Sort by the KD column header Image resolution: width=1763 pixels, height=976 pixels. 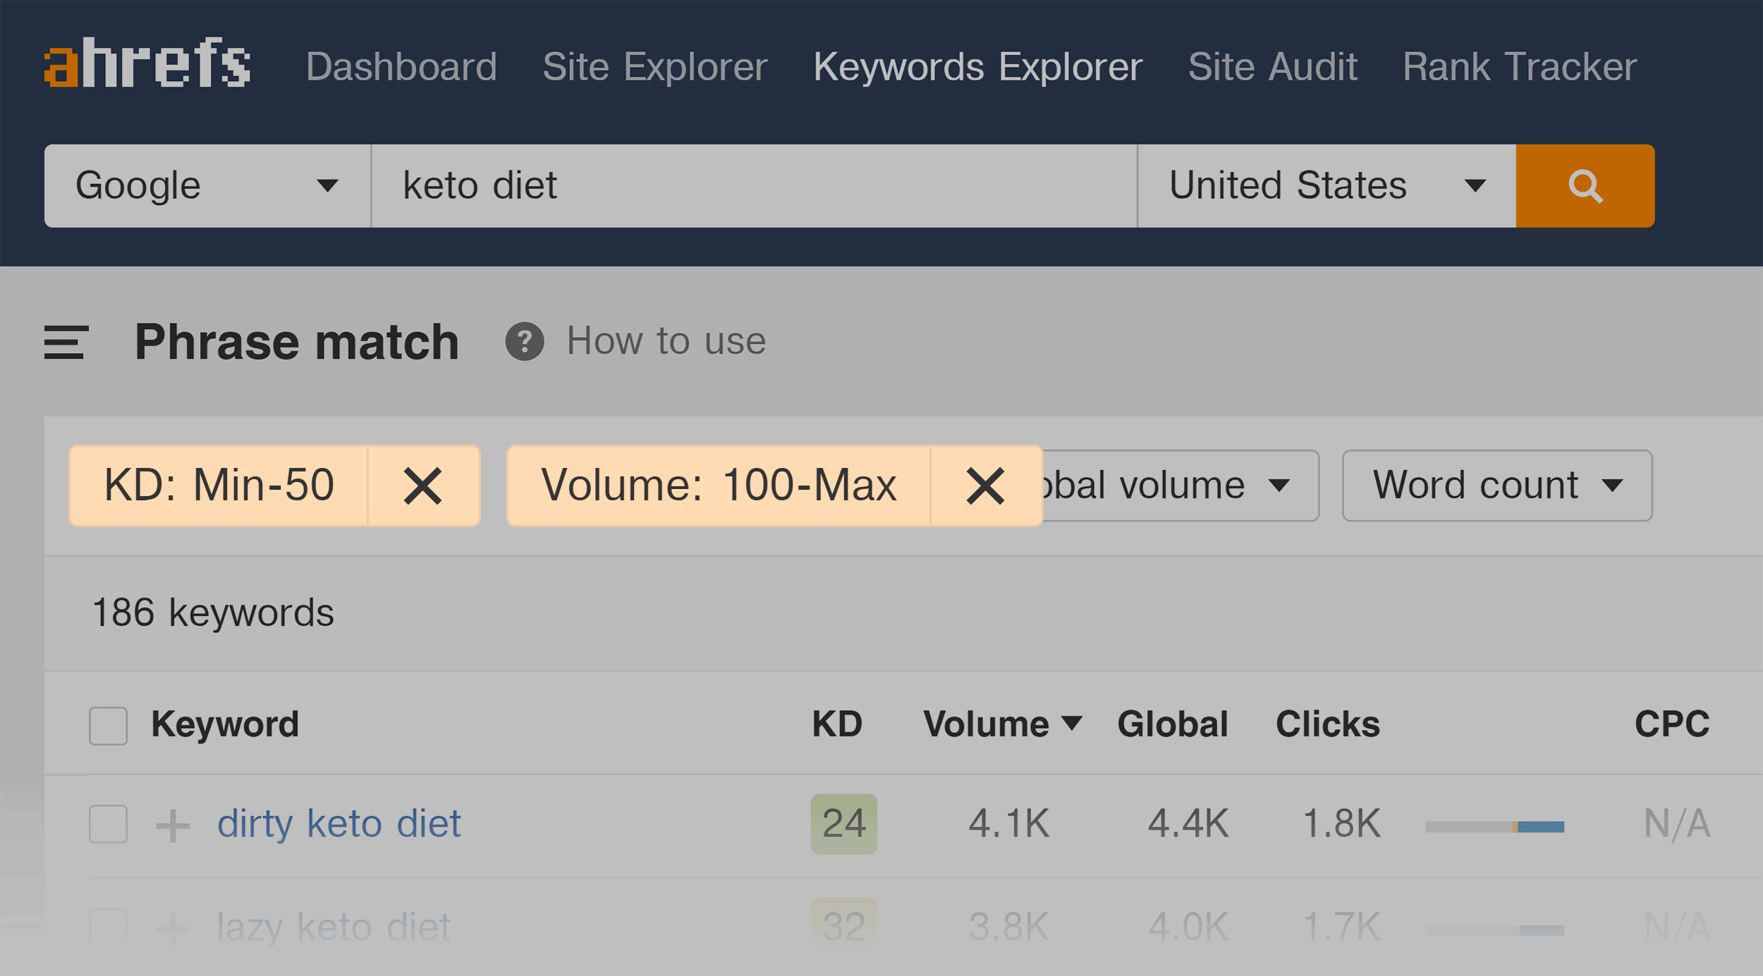click(x=837, y=724)
